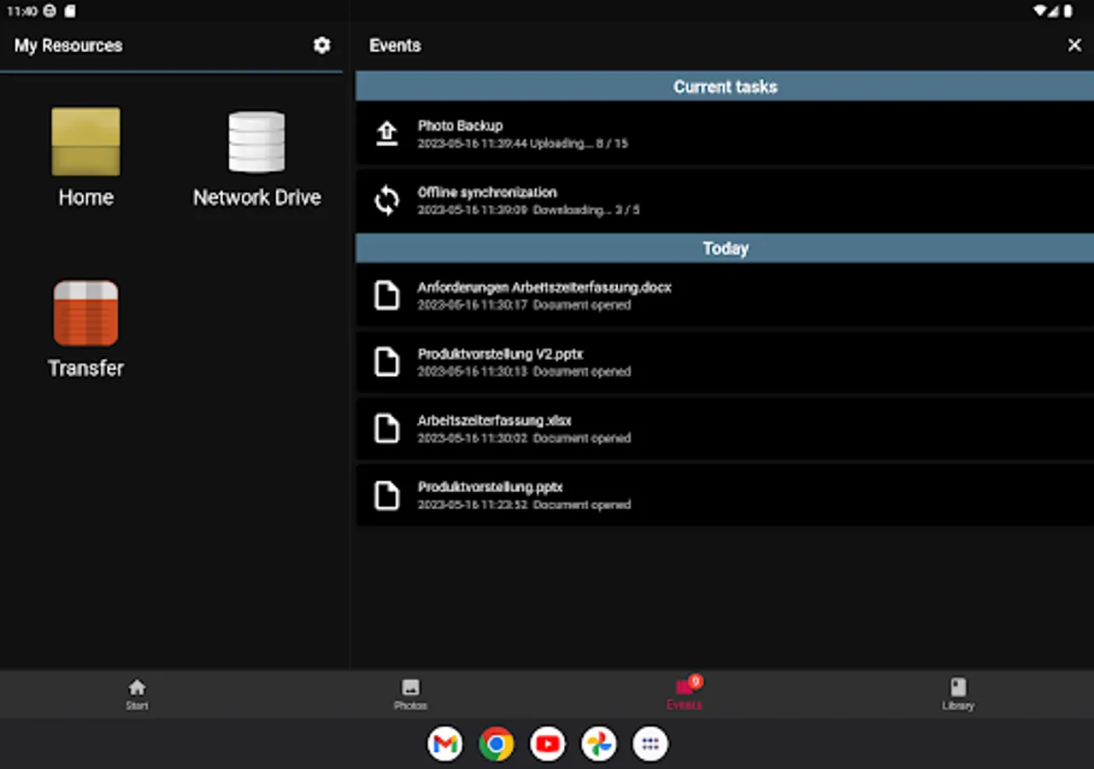Open Google Photos from the dock
The height and width of the screenshot is (769, 1094).
(x=599, y=744)
